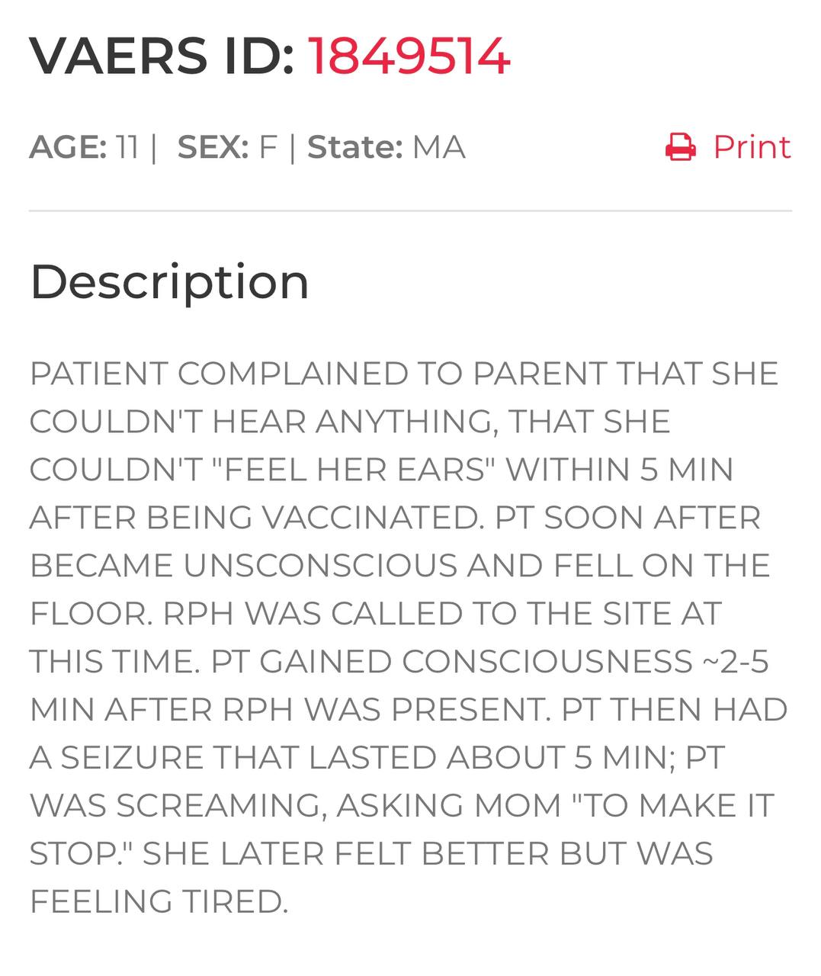Click the "VAERS ID:" heading label
The height and width of the screenshot is (976, 821).
point(162,56)
